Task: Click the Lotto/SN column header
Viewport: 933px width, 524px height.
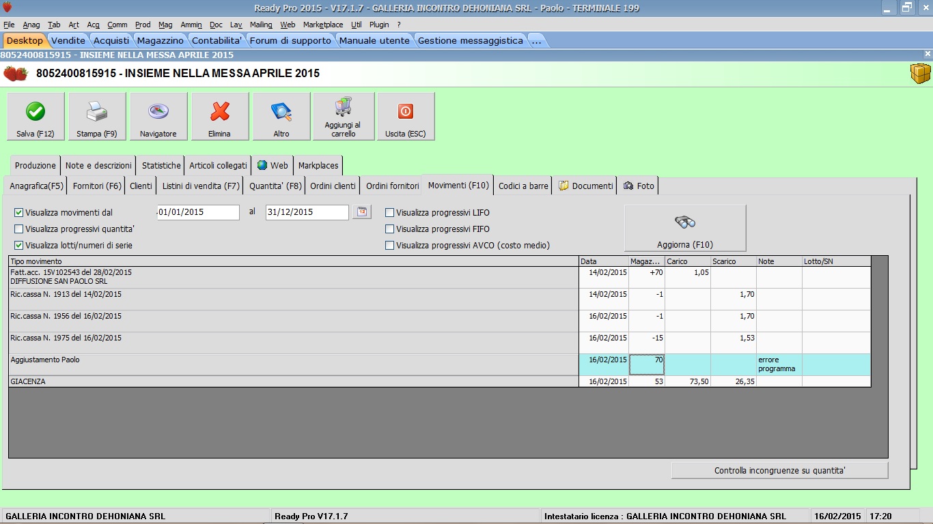Action: pyautogui.click(x=837, y=261)
